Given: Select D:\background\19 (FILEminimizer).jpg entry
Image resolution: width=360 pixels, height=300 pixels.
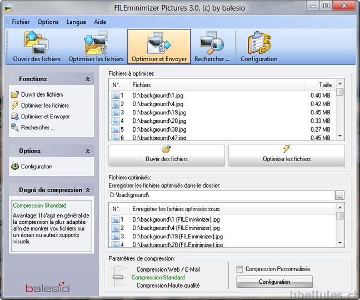Looking at the screenshot, I should pos(177,236).
